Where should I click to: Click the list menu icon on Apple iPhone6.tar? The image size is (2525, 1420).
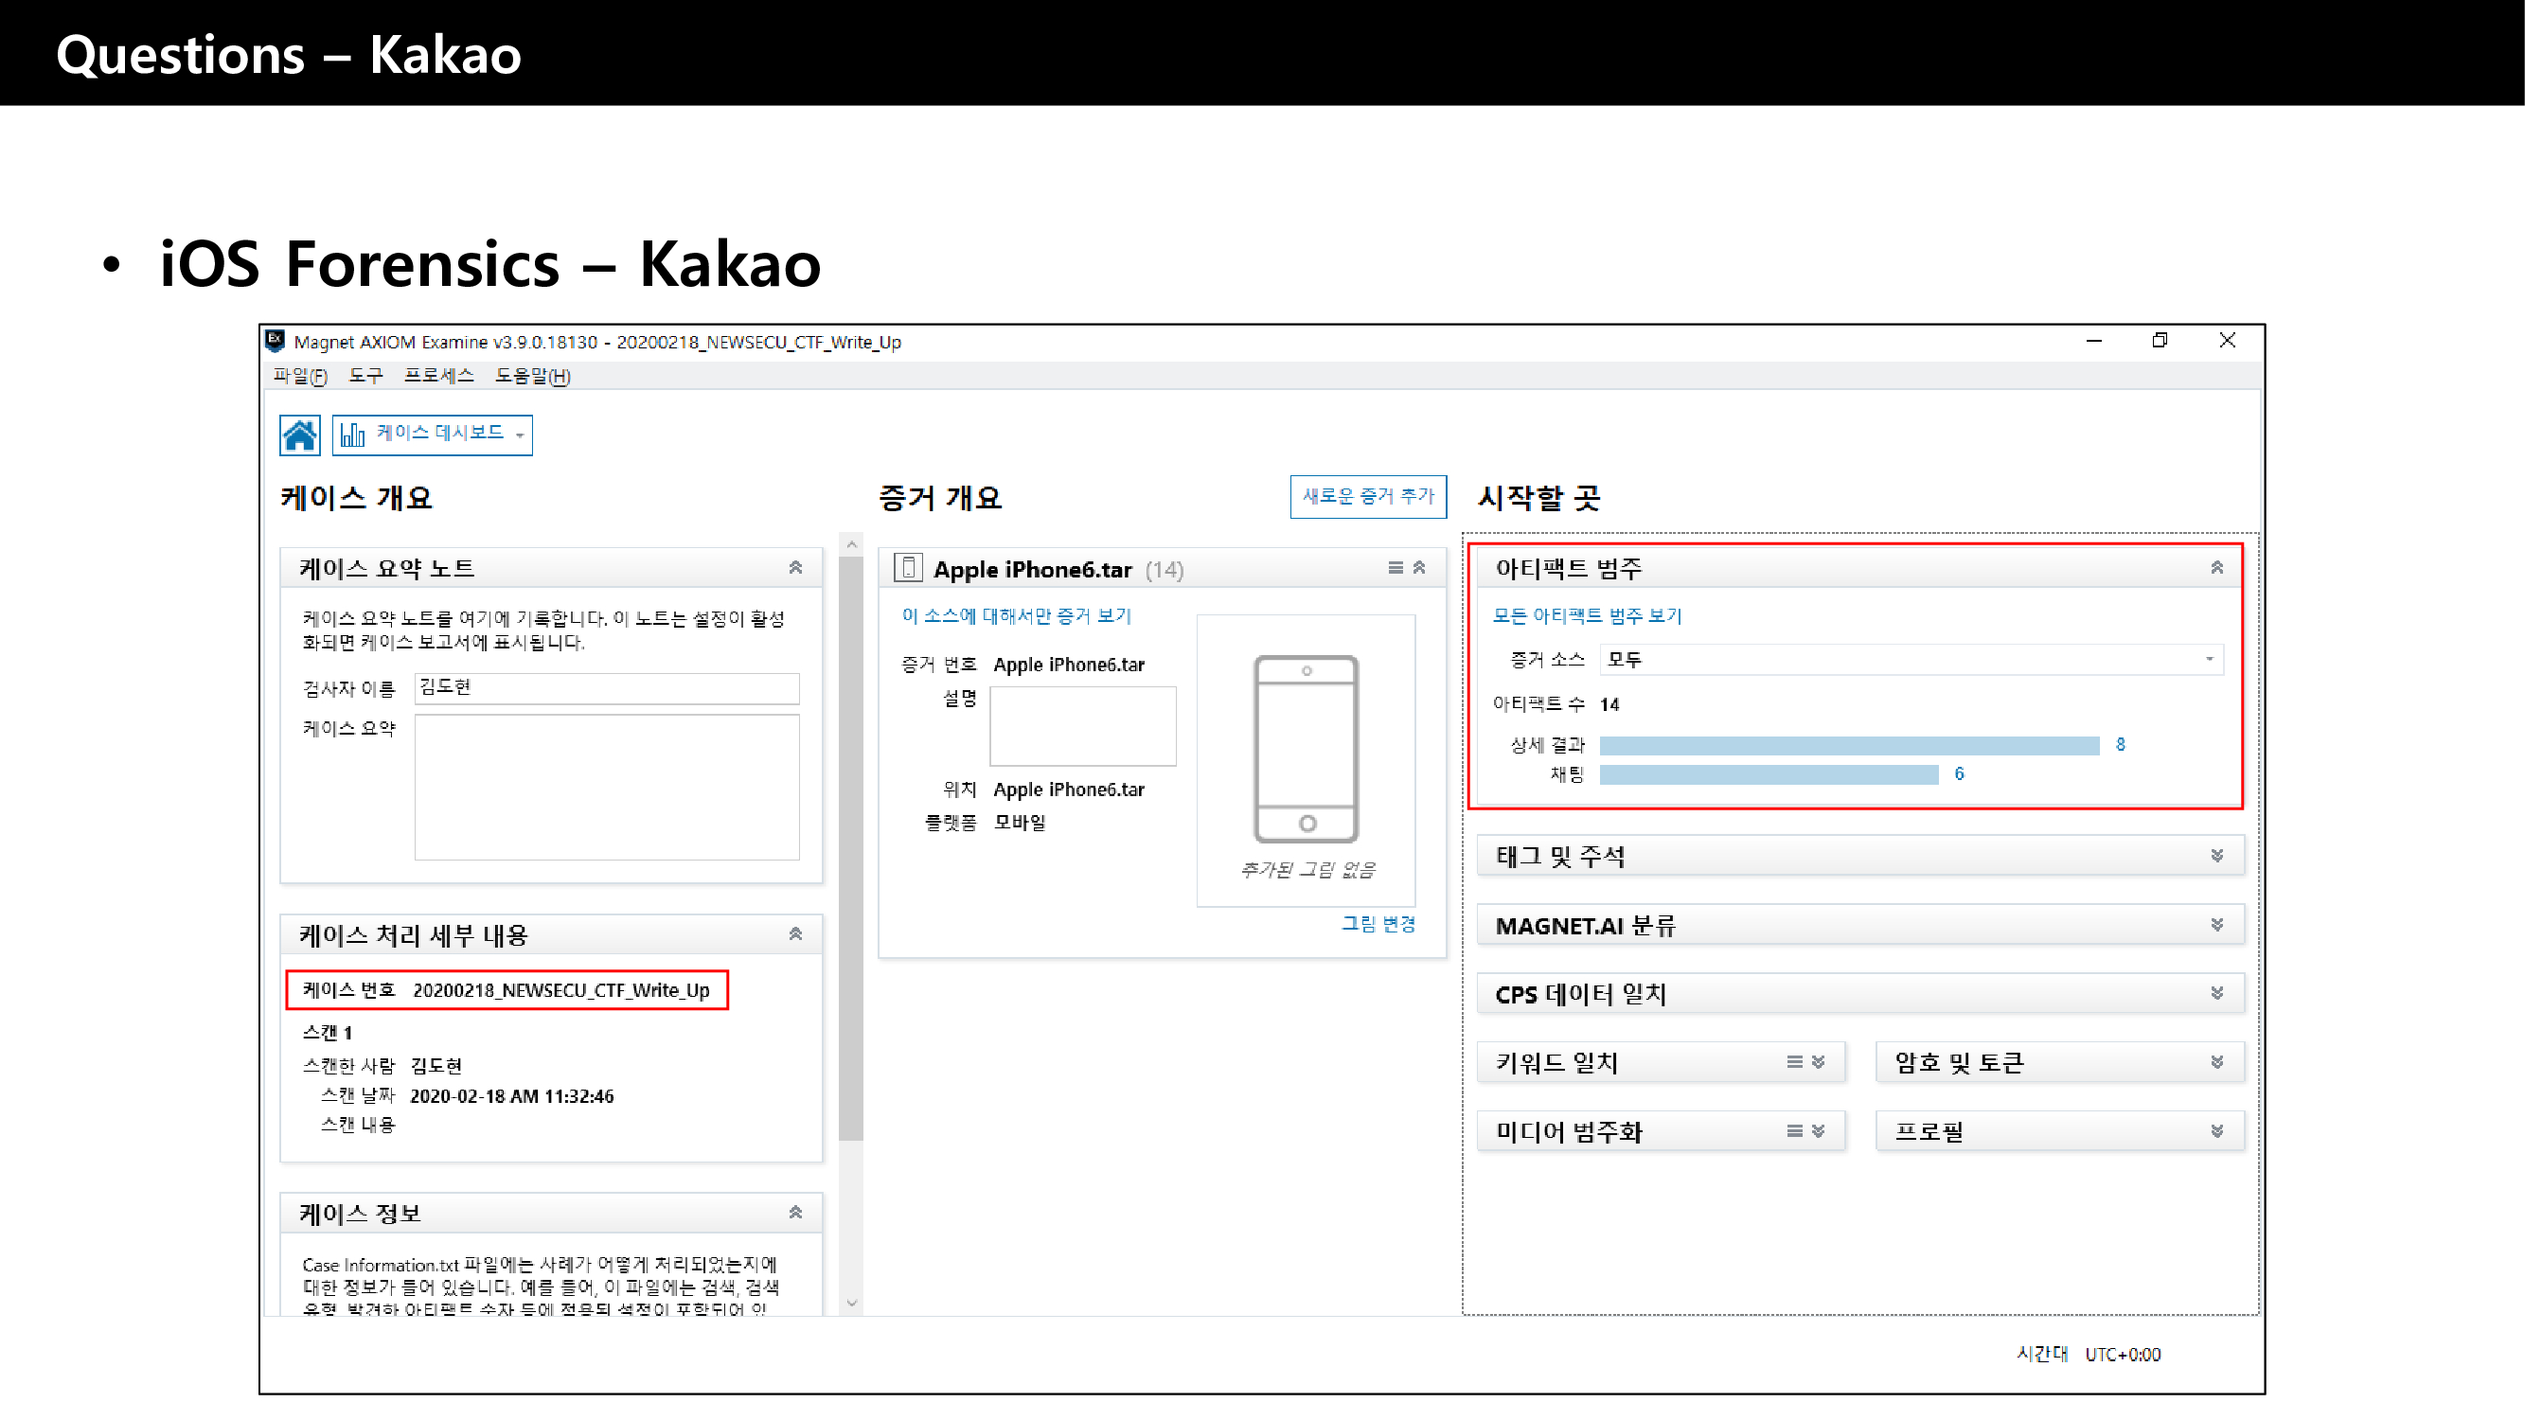(1395, 568)
